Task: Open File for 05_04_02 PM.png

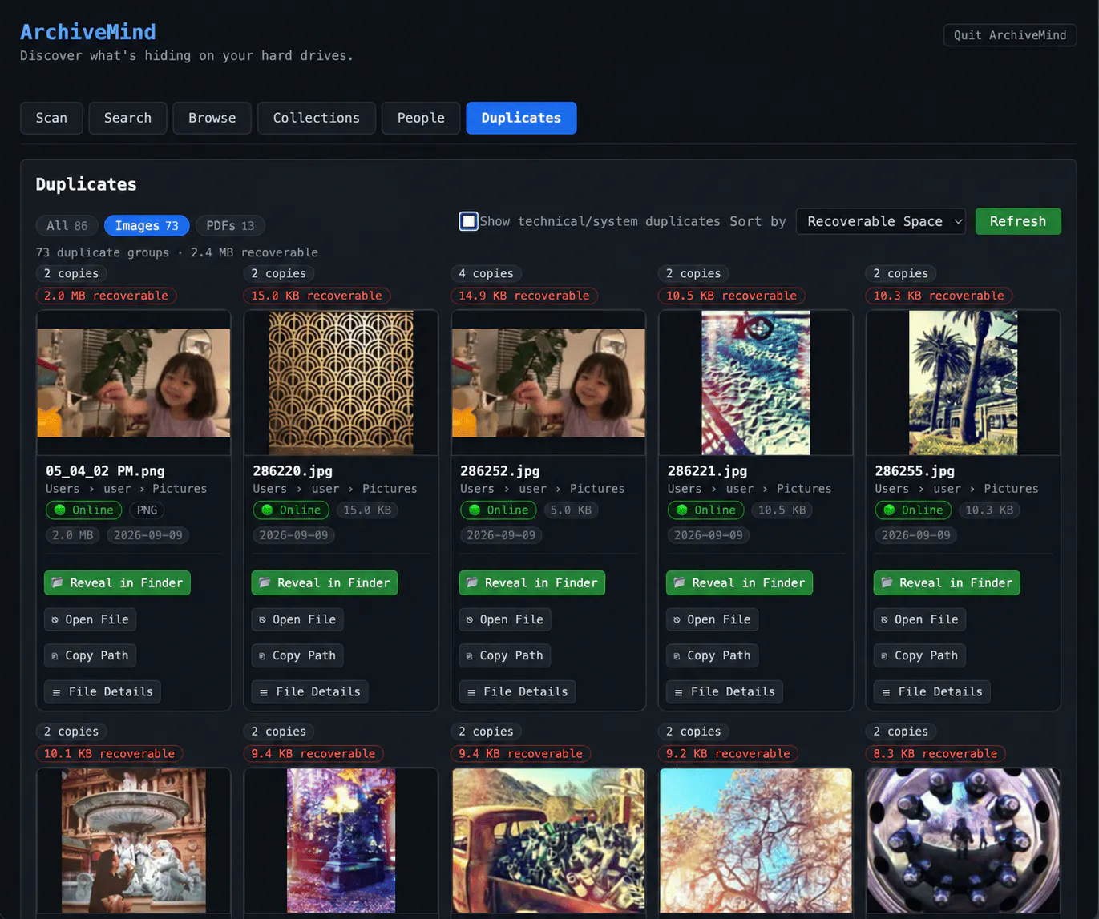Action: click(90, 619)
